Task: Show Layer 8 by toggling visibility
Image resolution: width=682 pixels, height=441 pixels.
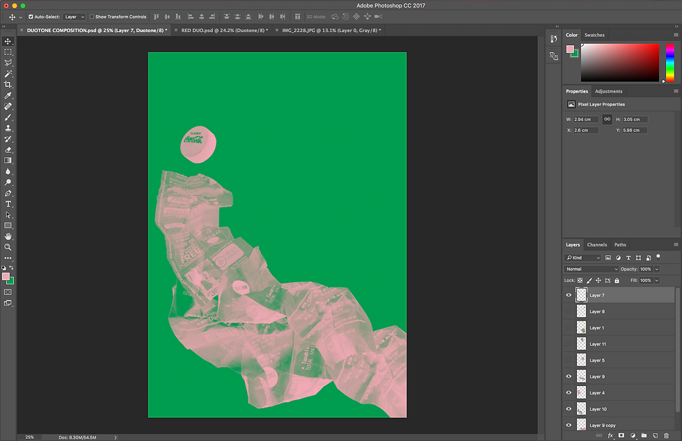Action: tap(569, 312)
